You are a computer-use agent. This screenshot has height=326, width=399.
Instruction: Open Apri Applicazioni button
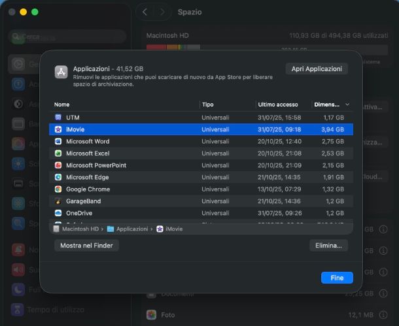317,69
